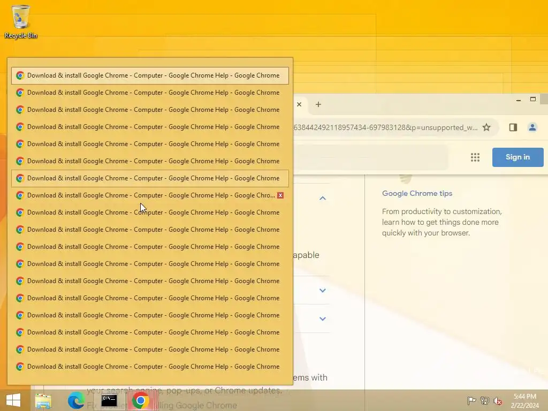Open the network status tray icon
The height and width of the screenshot is (411, 548).
[x=485, y=401]
